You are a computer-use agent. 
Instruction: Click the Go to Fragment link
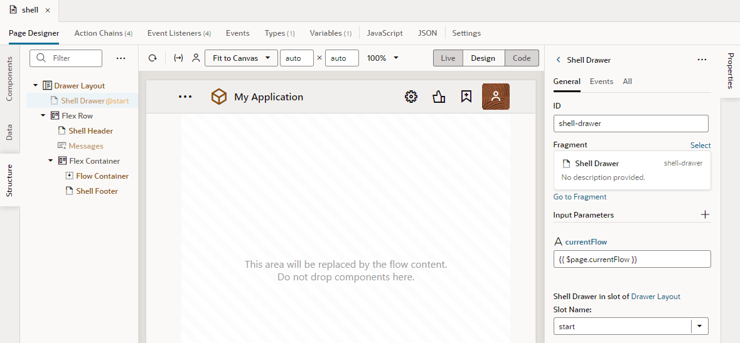pyautogui.click(x=580, y=197)
